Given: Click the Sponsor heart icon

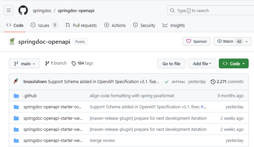Looking at the screenshot, I should pyautogui.click(x=189, y=41).
